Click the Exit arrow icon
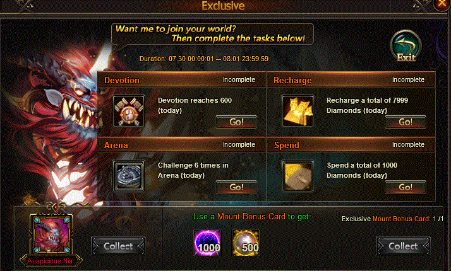This screenshot has height=271, width=451. 406,47
